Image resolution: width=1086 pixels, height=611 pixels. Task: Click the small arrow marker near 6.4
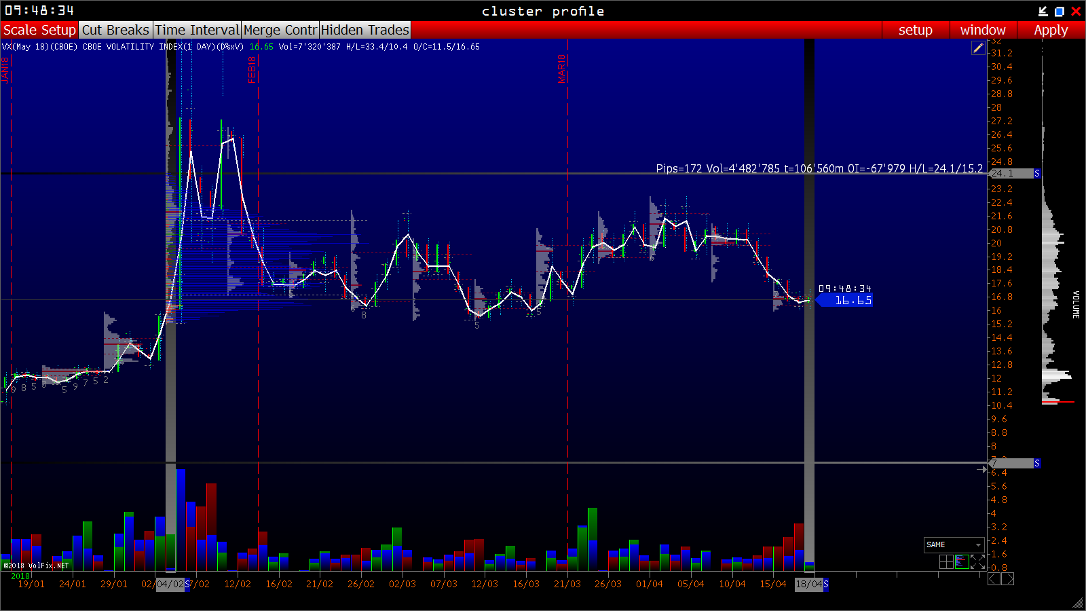point(982,469)
